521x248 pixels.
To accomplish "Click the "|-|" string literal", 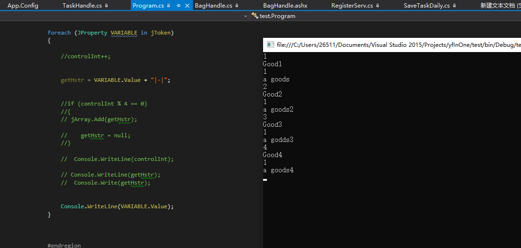I will (x=159, y=80).
